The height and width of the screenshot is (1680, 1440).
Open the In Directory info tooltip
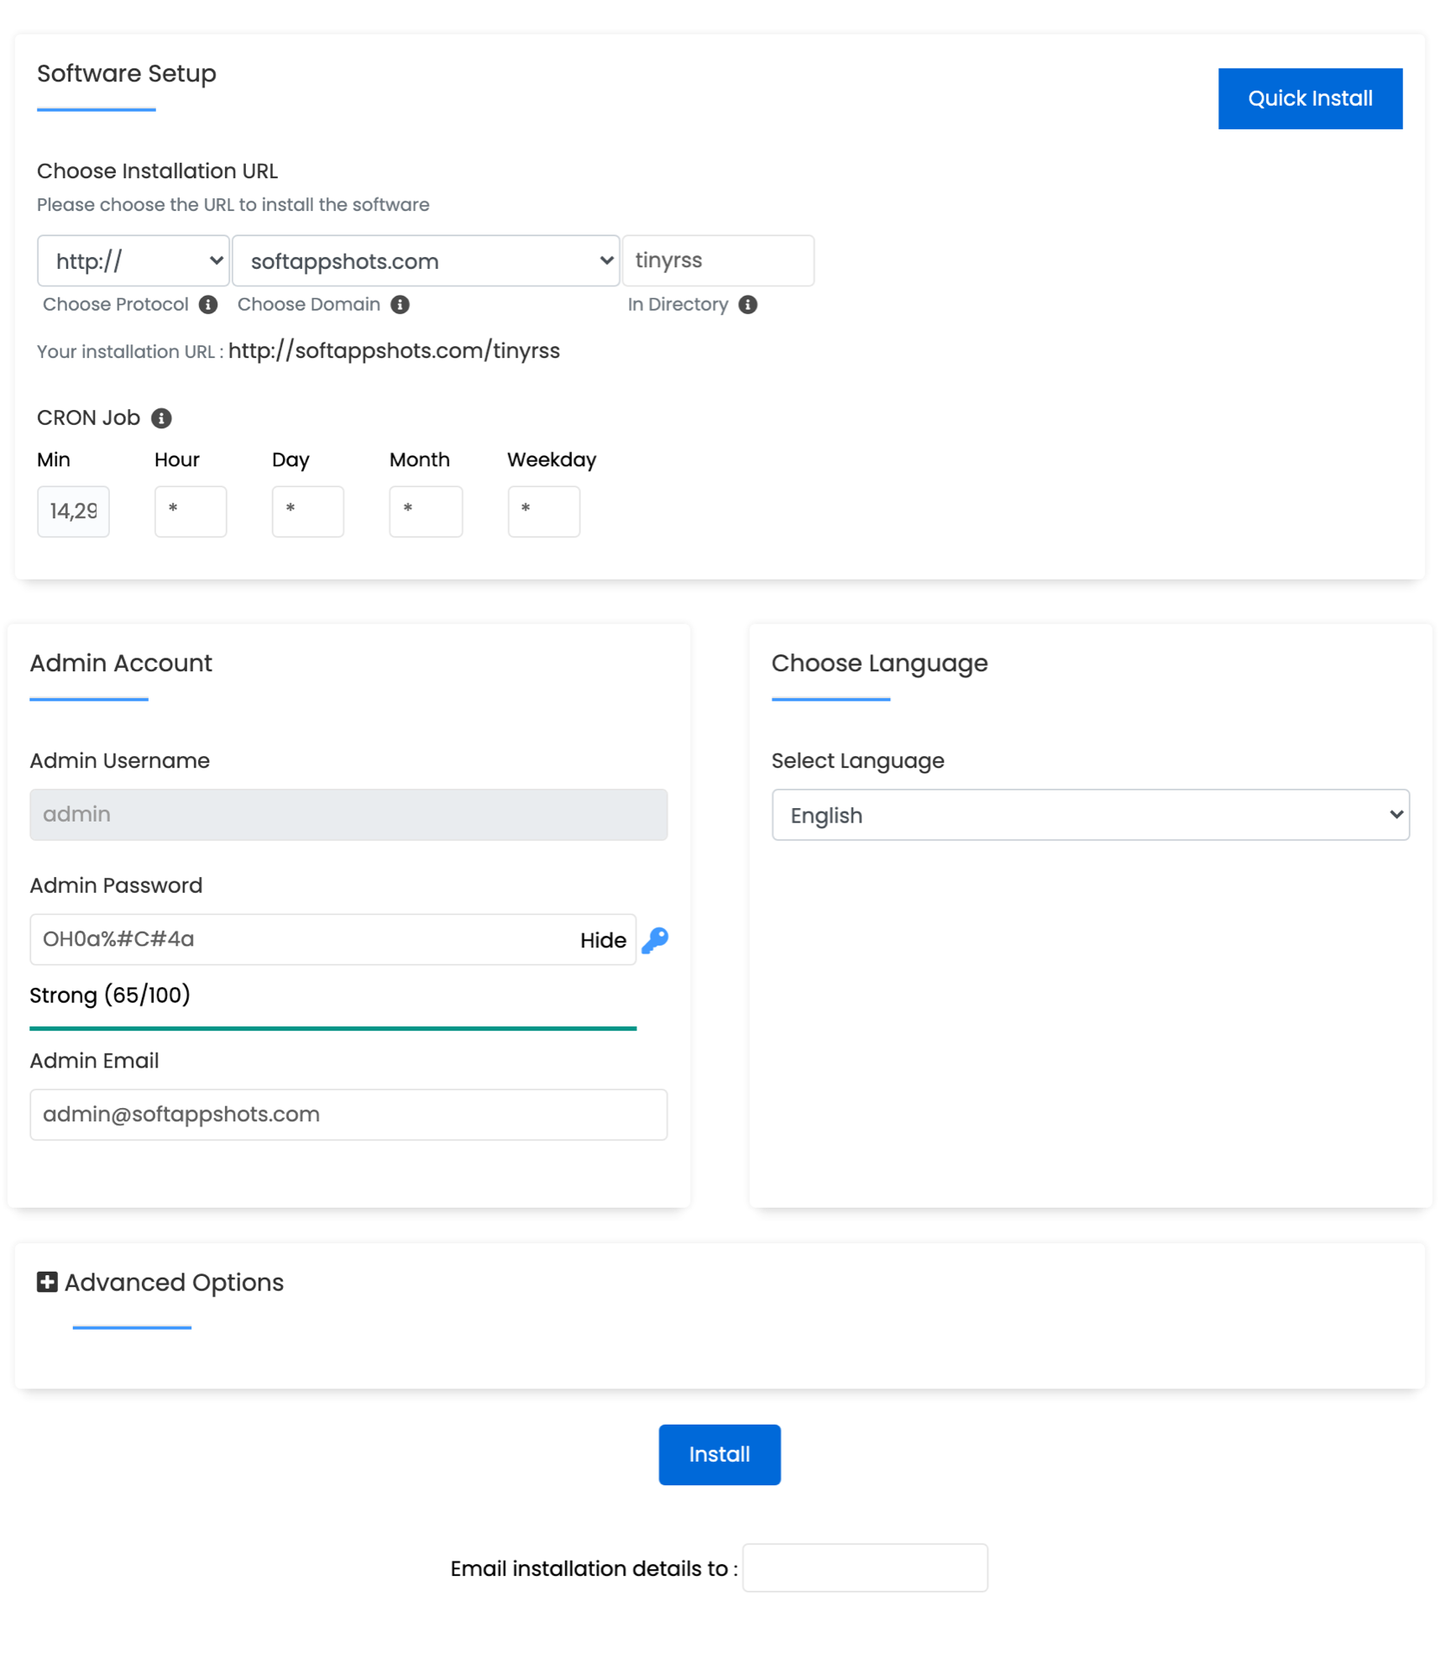(x=748, y=304)
